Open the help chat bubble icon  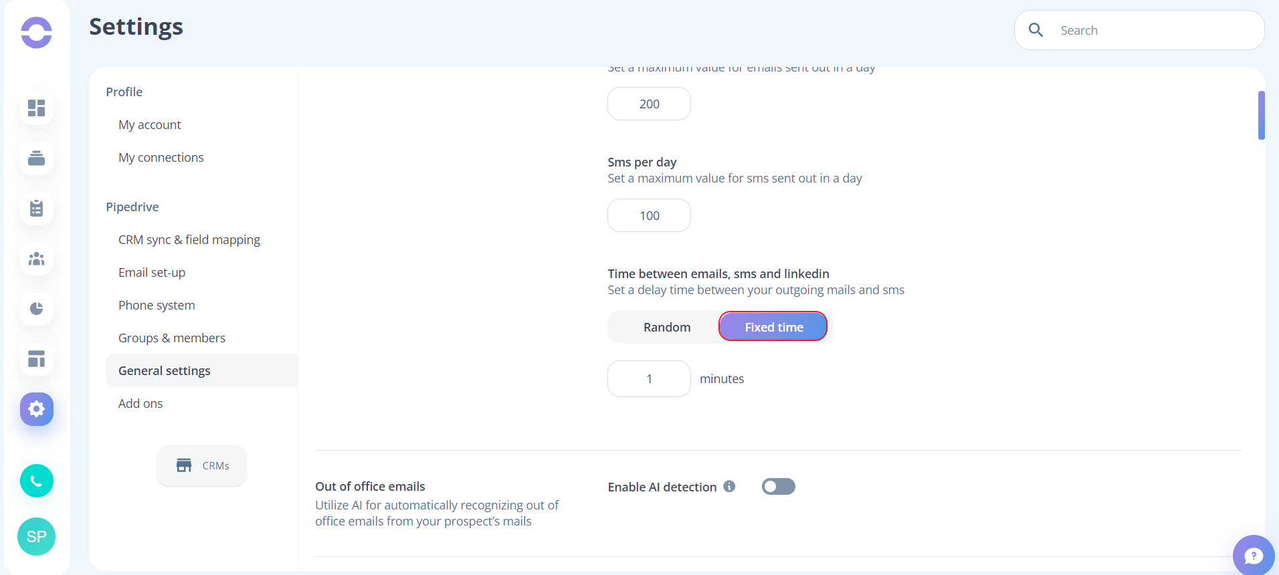coord(1254,555)
